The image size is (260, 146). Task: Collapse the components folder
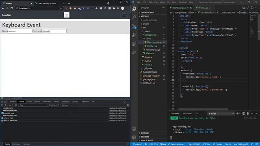152,35
